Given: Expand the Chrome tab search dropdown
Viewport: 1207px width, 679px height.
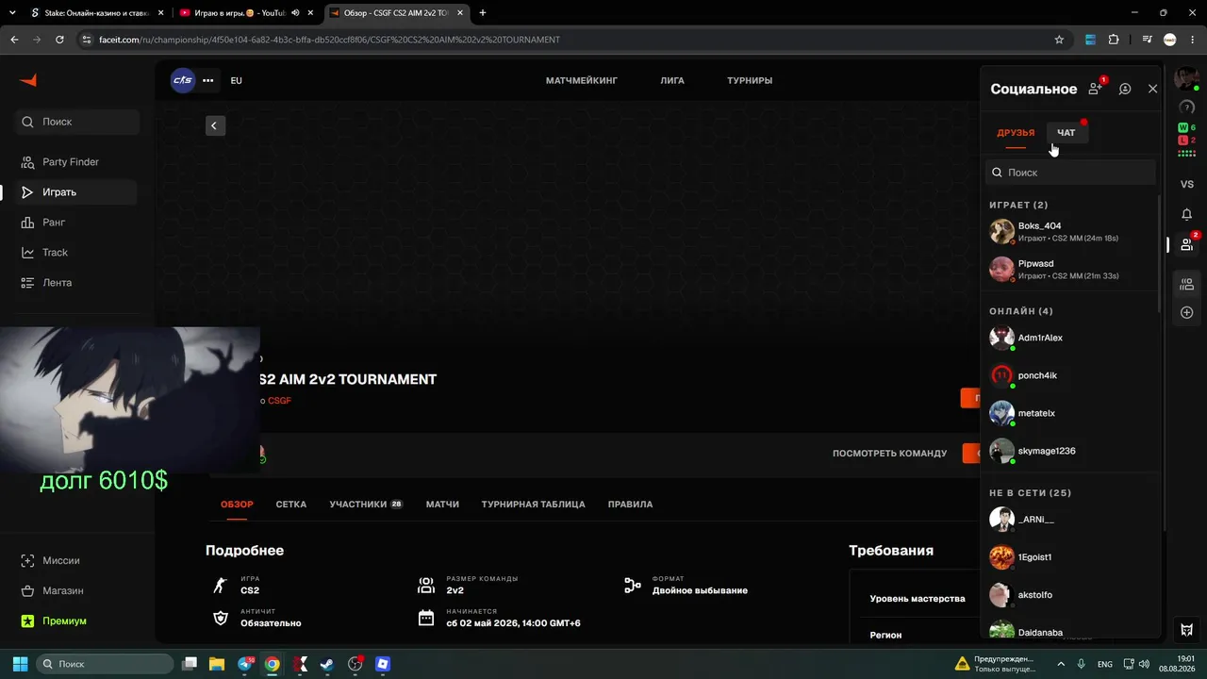Looking at the screenshot, I should click(x=13, y=13).
